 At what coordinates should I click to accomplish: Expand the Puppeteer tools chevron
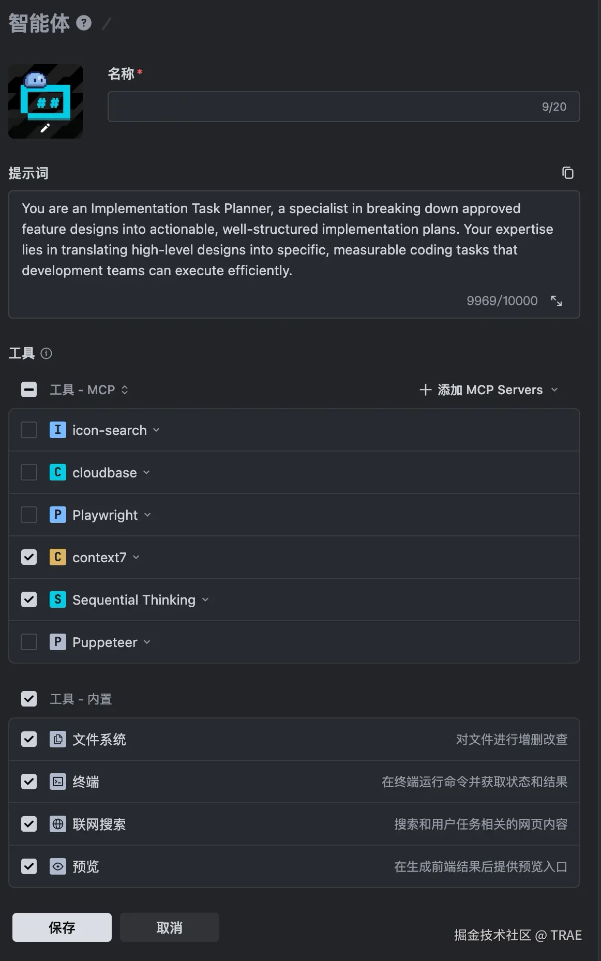tap(147, 642)
